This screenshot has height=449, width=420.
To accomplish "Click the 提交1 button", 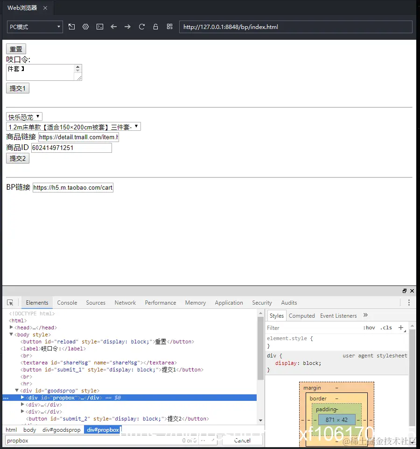I will [18, 88].
